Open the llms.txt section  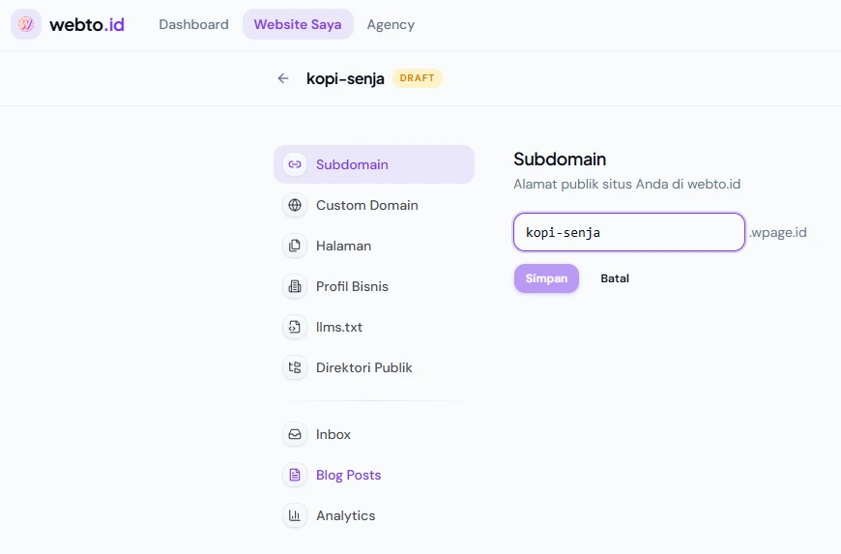(374, 327)
